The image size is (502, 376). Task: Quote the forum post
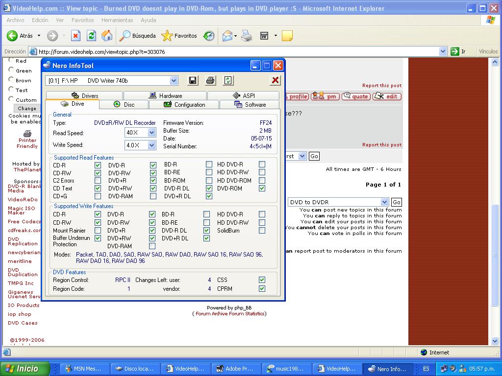point(356,96)
